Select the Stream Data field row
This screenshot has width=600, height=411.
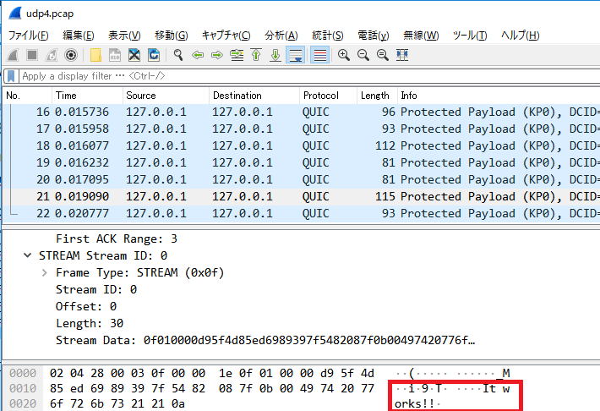point(265,340)
